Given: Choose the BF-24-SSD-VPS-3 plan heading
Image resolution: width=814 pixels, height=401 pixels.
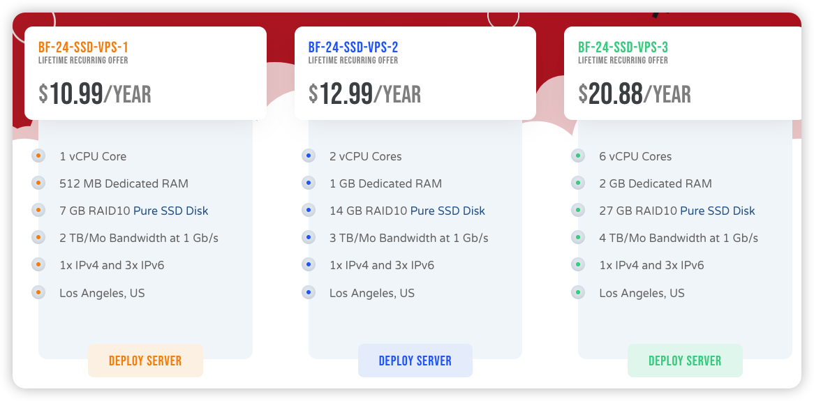Looking at the screenshot, I should pos(623,47).
